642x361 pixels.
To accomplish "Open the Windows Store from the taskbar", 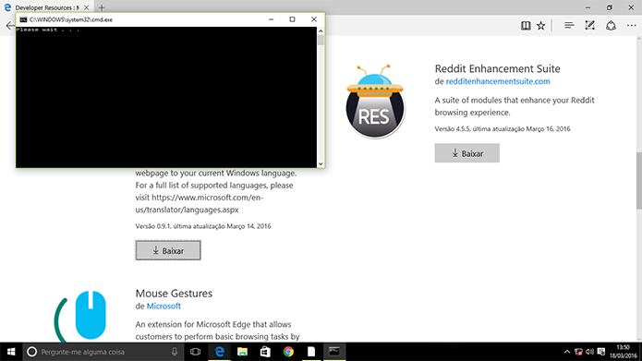I will click(265, 352).
